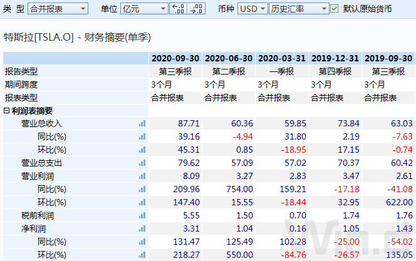The width and height of the screenshot is (416, 261).
Task: Select the 2020-09-30 column header
Action: pyautogui.click(x=175, y=58)
